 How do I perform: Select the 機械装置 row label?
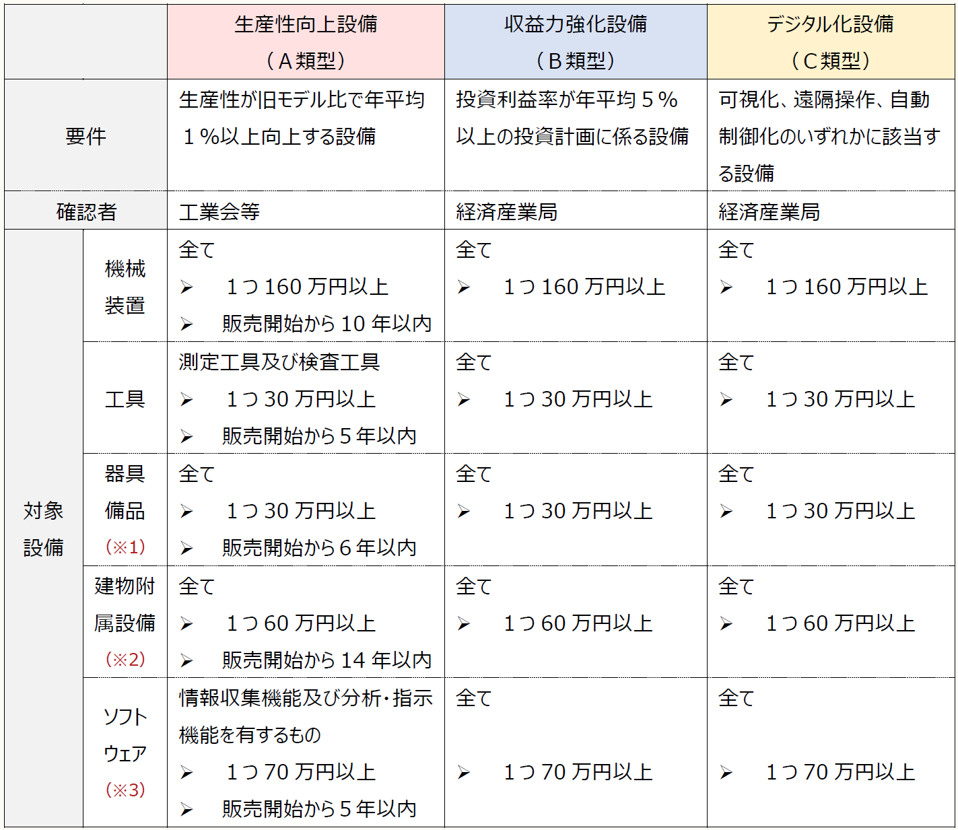125,287
